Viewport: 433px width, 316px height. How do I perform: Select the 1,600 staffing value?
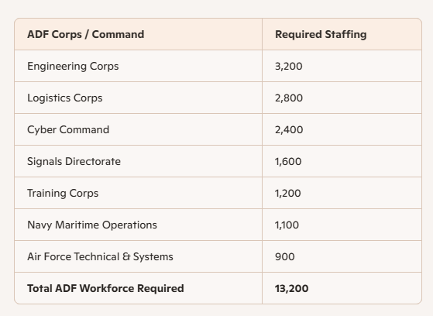pyautogui.click(x=288, y=162)
